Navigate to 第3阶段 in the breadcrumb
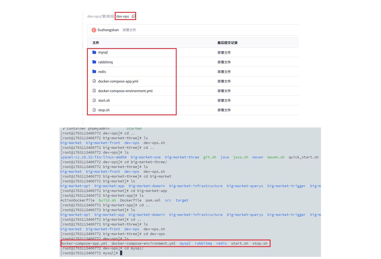Screen dimensions: 381x259 coord(108,16)
